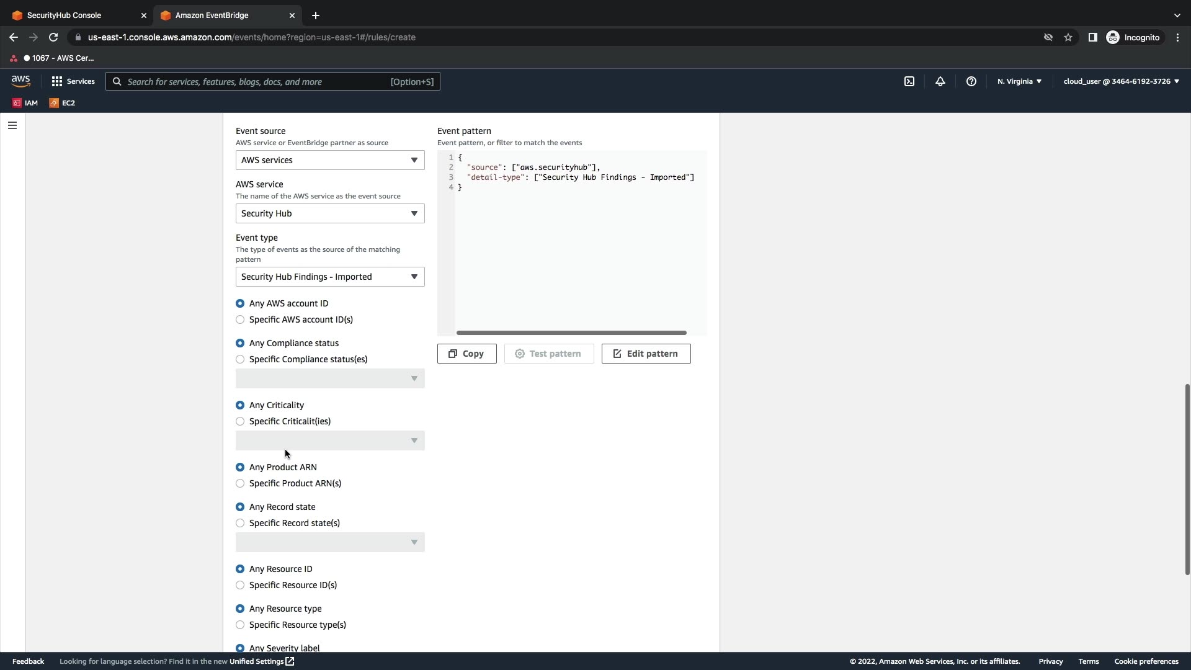The width and height of the screenshot is (1191, 670).
Task: Open the Event source AWS services dropdown
Action: tap(329, 160)
